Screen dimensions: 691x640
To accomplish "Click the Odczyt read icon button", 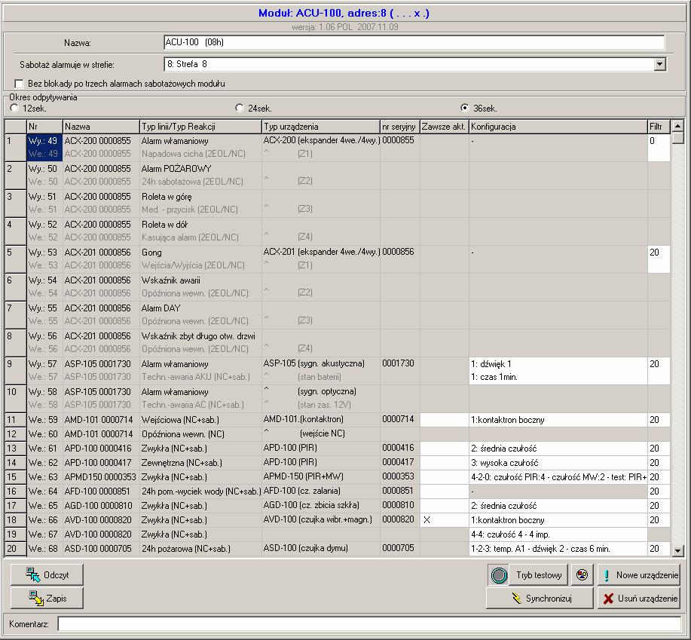I will pyautogui.click(x=32, y=574).
